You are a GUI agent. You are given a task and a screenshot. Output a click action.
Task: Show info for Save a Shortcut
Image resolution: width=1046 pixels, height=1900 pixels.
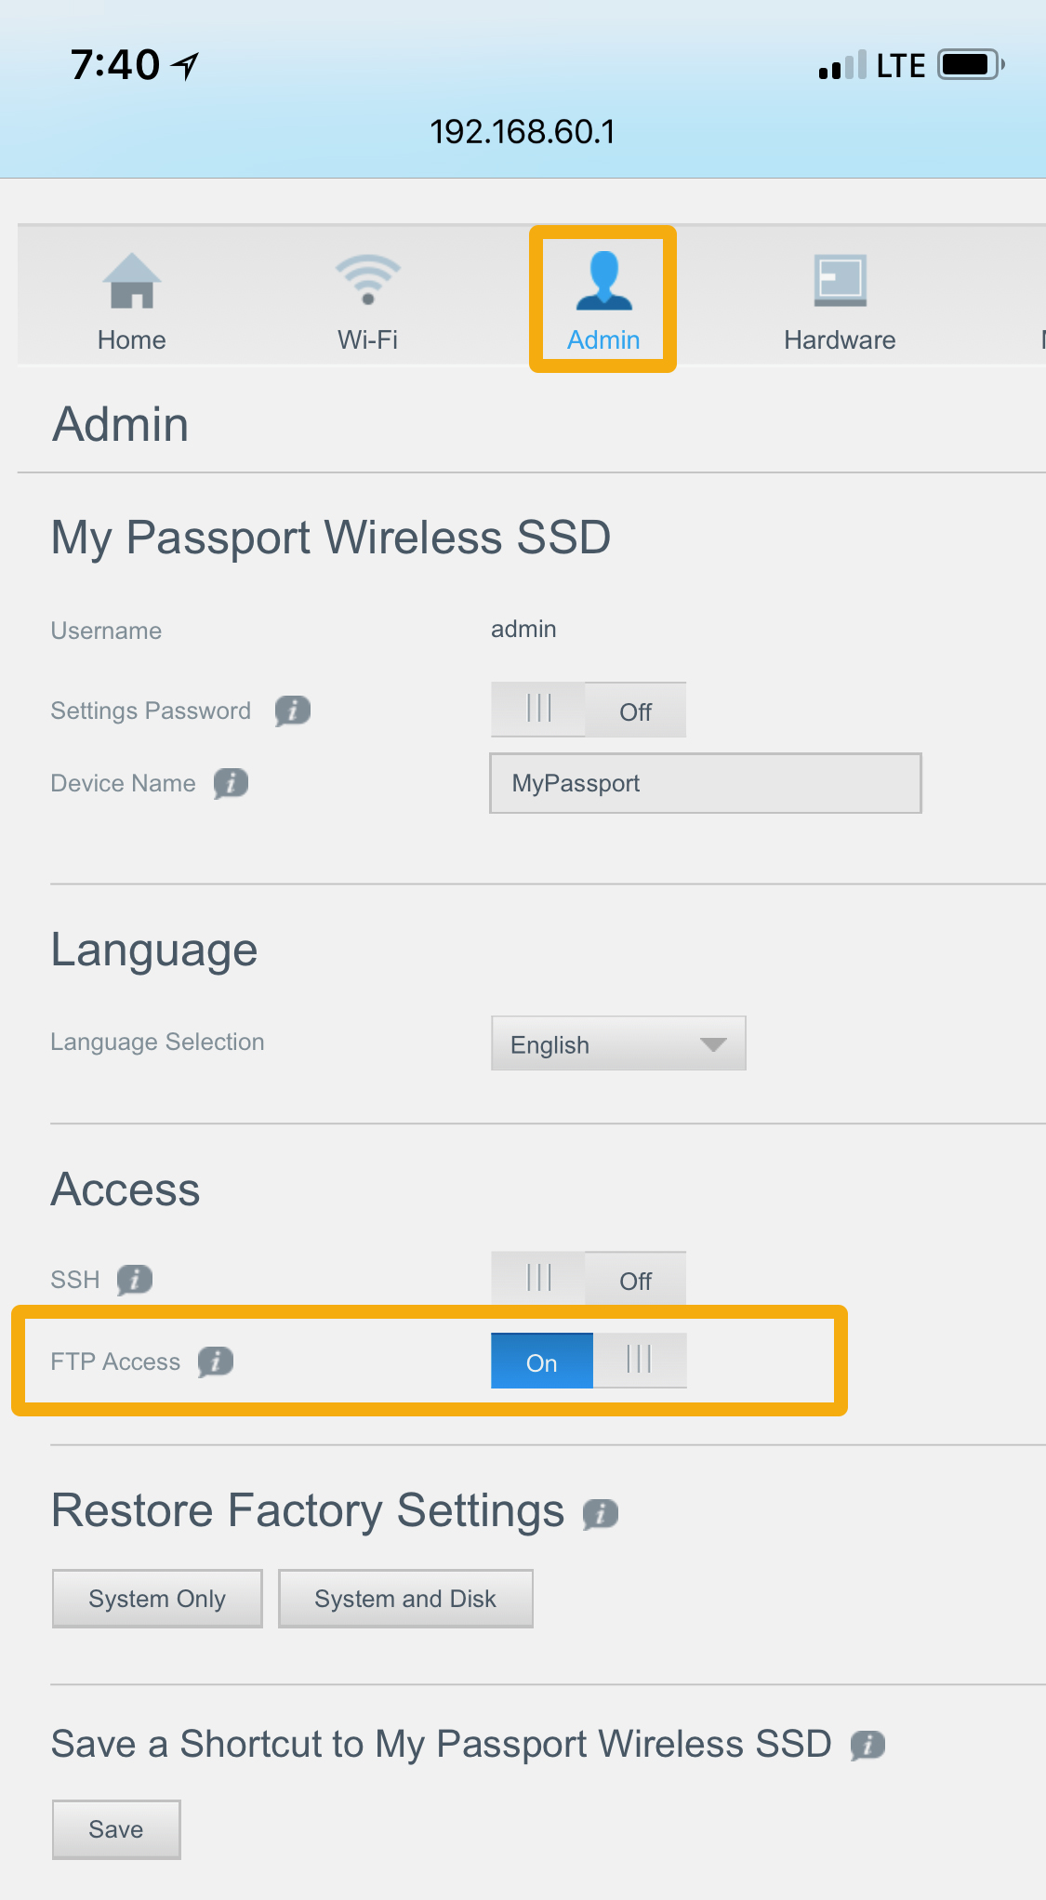[x=867, y=1745]
